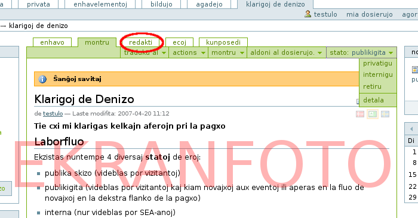The height and width of the screenshot is (218, 418).
Task: Collapse the "stato: publikigita" dropdown
Action: [361, 52]
